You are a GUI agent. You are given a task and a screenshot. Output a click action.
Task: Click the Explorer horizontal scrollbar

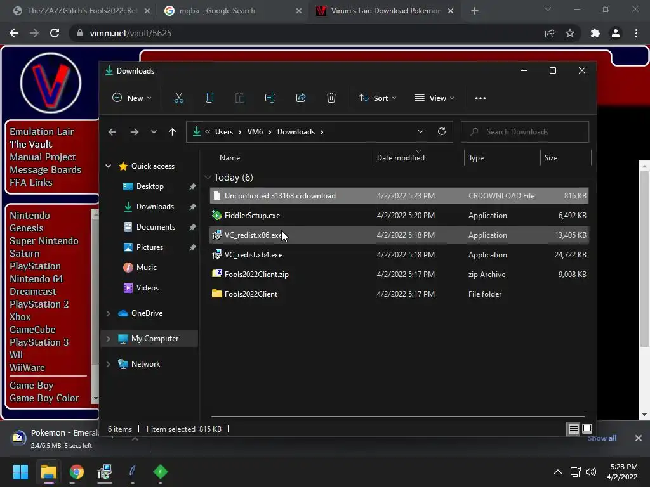click(x=397, y=416)
